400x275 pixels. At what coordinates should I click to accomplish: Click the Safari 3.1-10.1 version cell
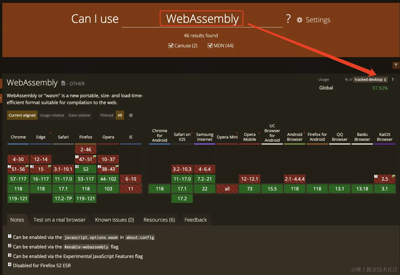63,169
